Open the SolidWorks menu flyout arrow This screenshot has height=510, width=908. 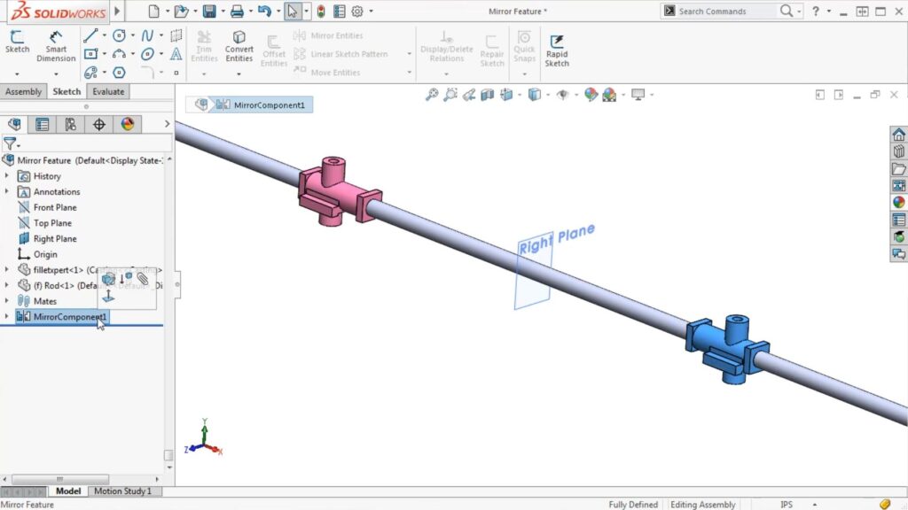pos(117,11)
